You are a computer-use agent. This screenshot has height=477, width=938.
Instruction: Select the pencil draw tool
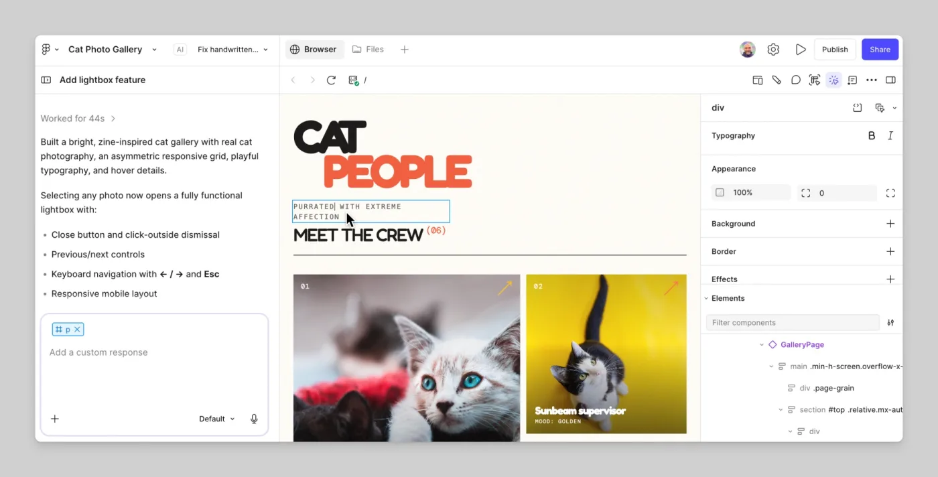tap(777, 80)
